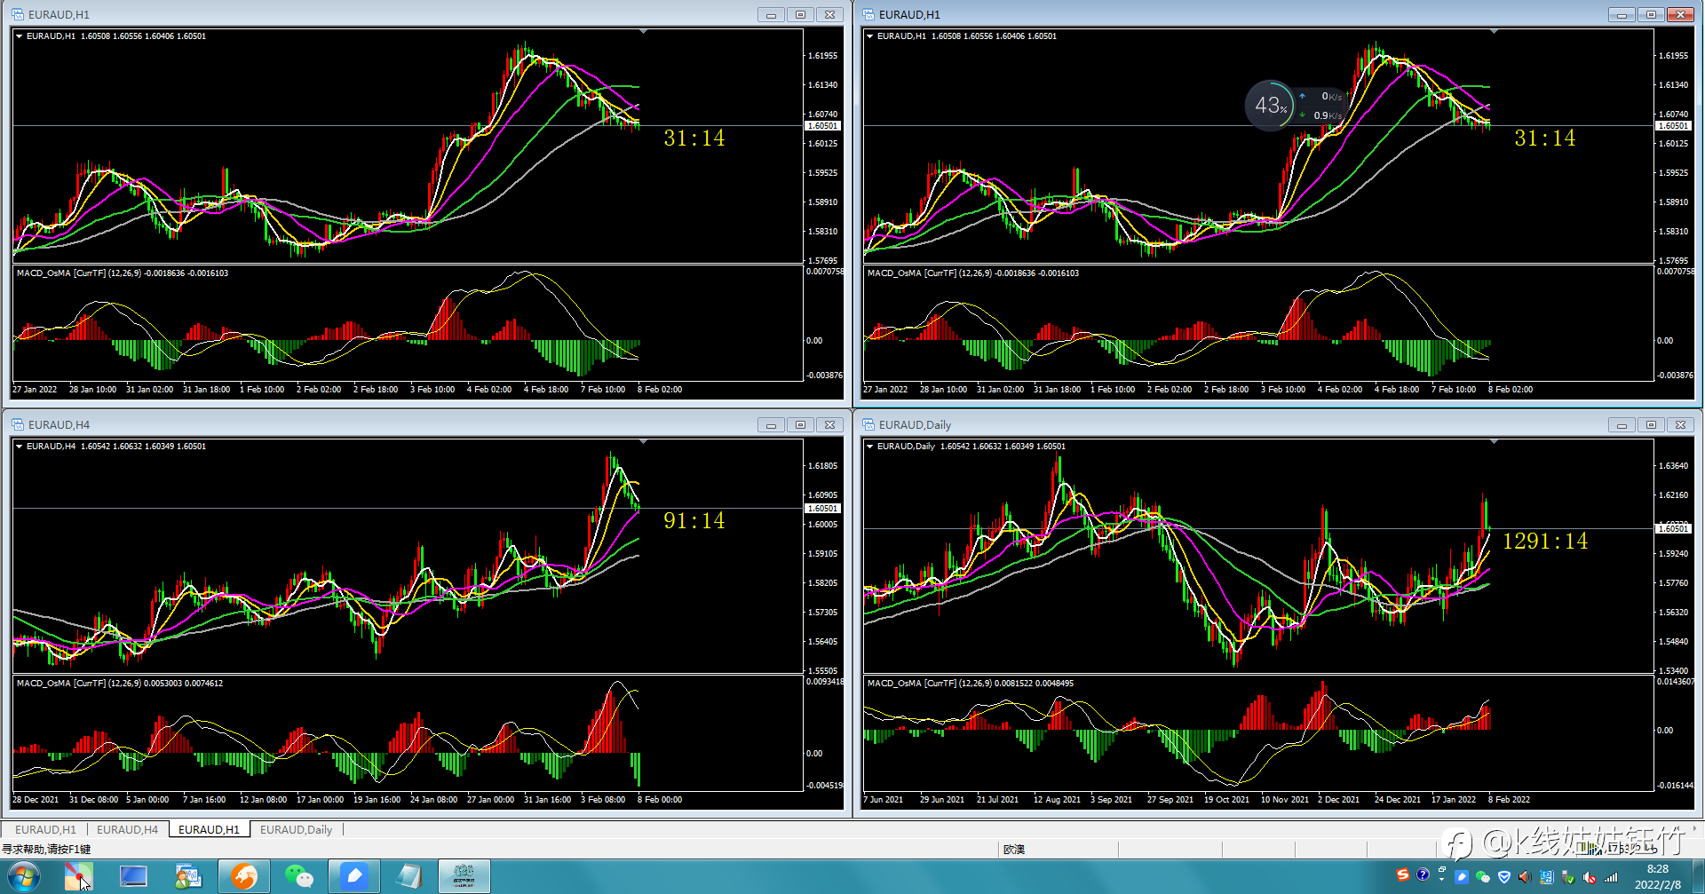1705x894 pixels.
Task: Switch to the EURAUD,H4 chart tab
Action: point(127,829)
